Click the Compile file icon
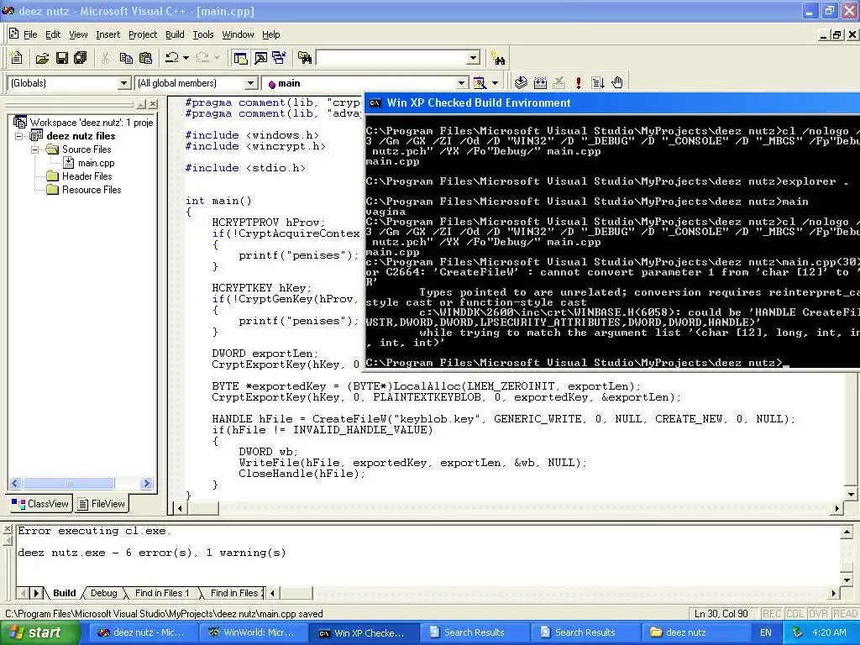This screenshot has height=645, width=860. click(521, 83)
